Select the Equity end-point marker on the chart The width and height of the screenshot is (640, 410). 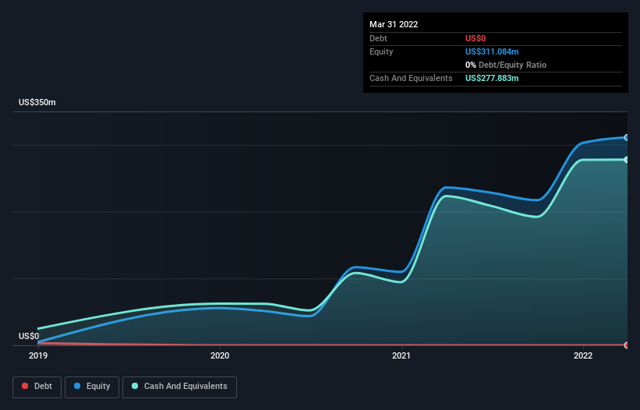point(627,137)
